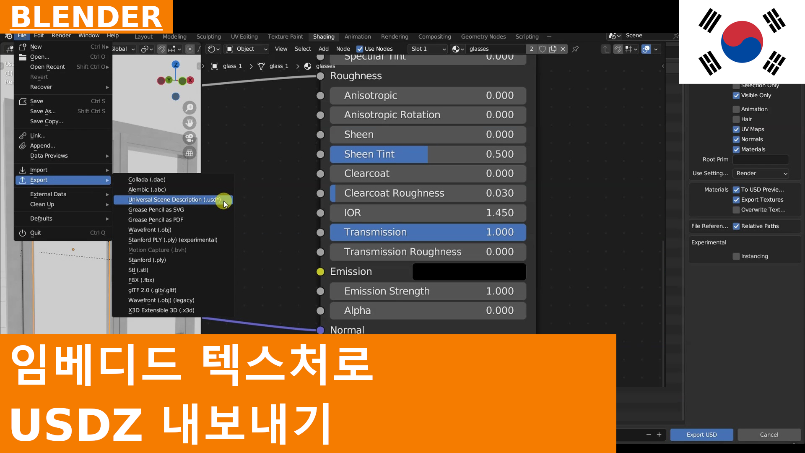Uncheck Visible Only export option
Screen dimensions: 805x453
736,96
